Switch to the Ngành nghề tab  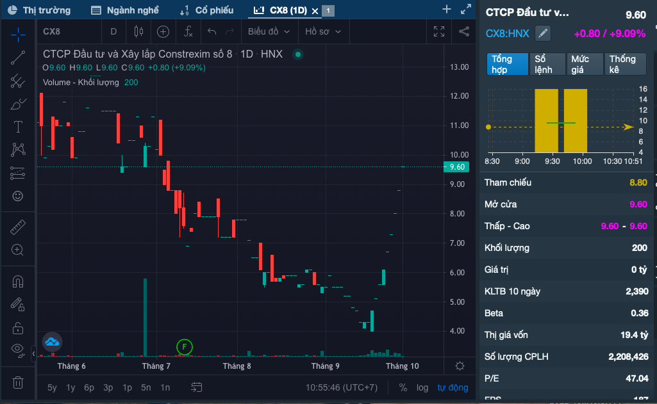(125, 10)
